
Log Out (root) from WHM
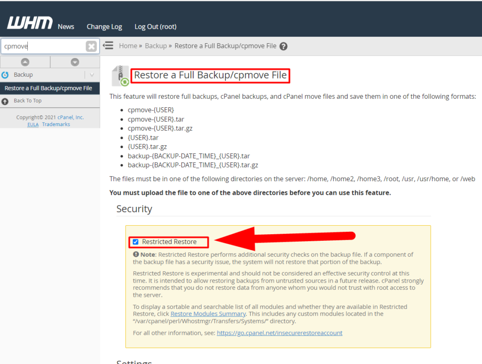tap(155, 27)
